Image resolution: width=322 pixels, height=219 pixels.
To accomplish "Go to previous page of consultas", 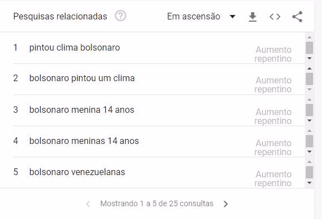I will point(89,204).
